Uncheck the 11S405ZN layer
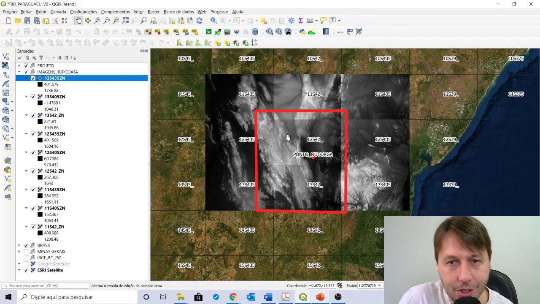540x304 pixels. 33,208
